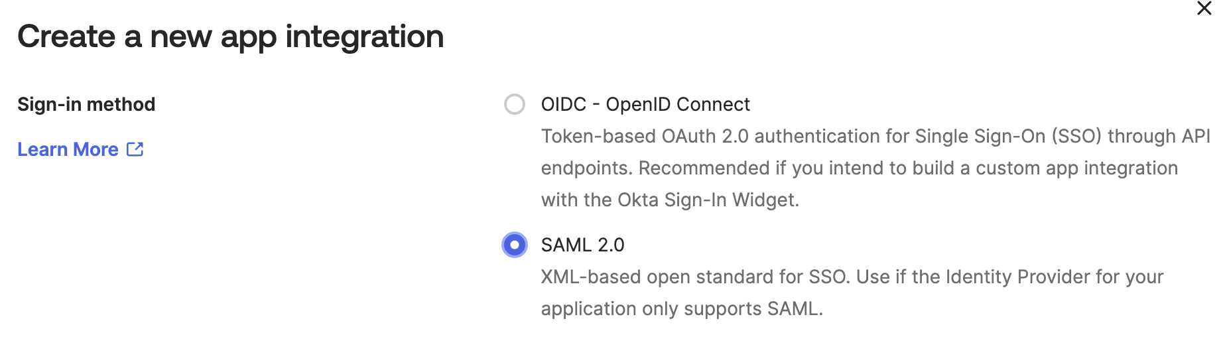Click the line reading application only supports SAML
Viewport: 1223px width, 337px height.
tap(682, 308)
